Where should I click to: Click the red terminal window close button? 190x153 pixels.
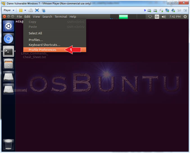pyautogui.click(x=4, y=17)
